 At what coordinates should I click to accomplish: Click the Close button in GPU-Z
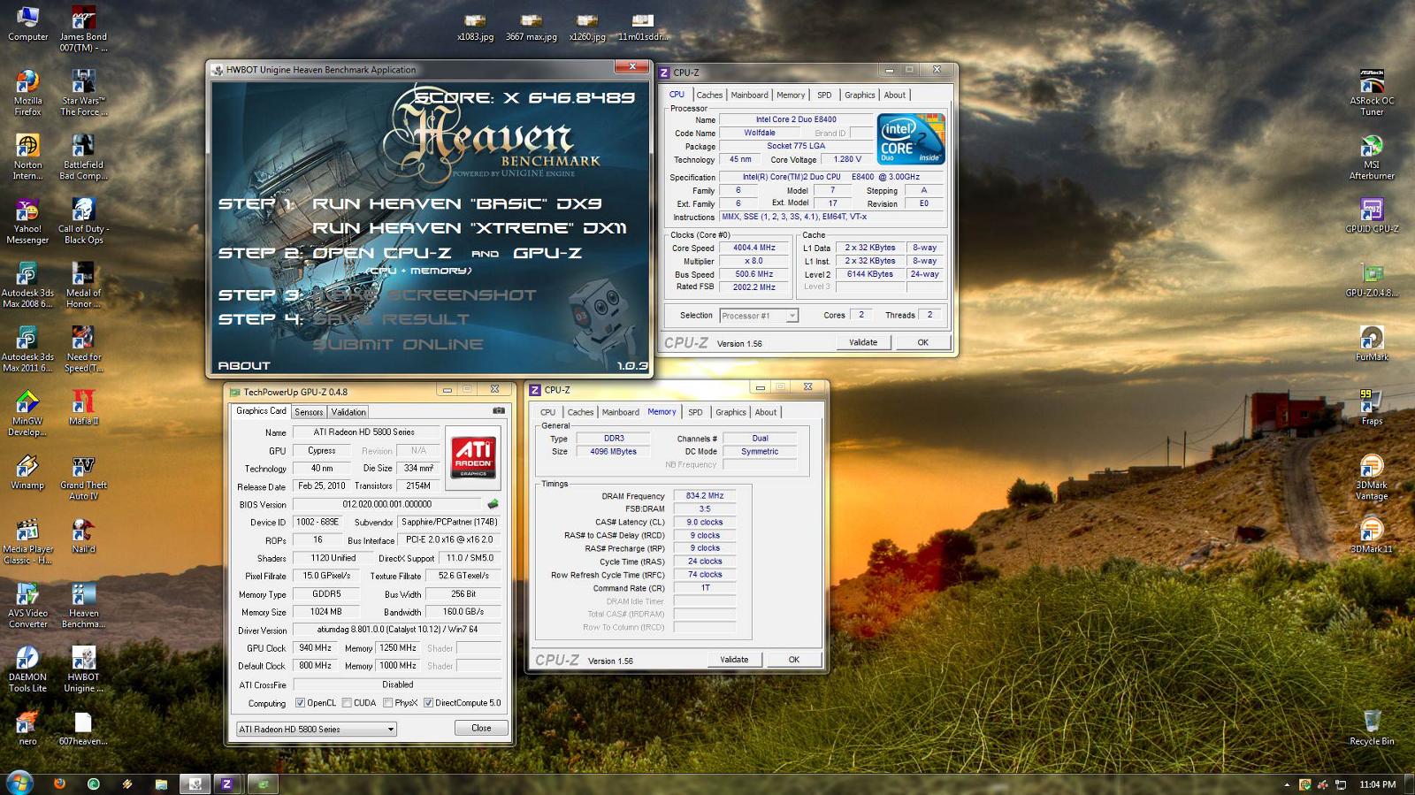tap(481, 728)
